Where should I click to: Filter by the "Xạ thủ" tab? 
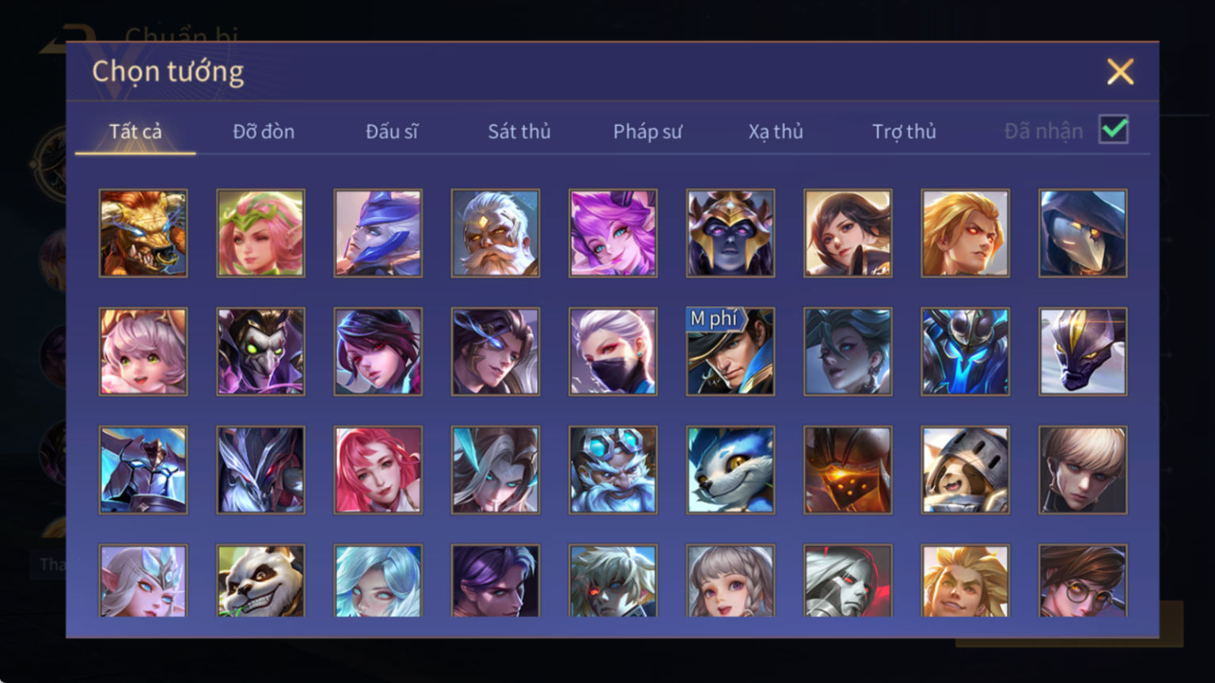tap(776, 132)
